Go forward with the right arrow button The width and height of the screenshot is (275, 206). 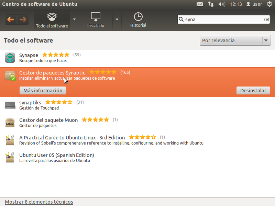pyautogui.click(x=23, y=20)
